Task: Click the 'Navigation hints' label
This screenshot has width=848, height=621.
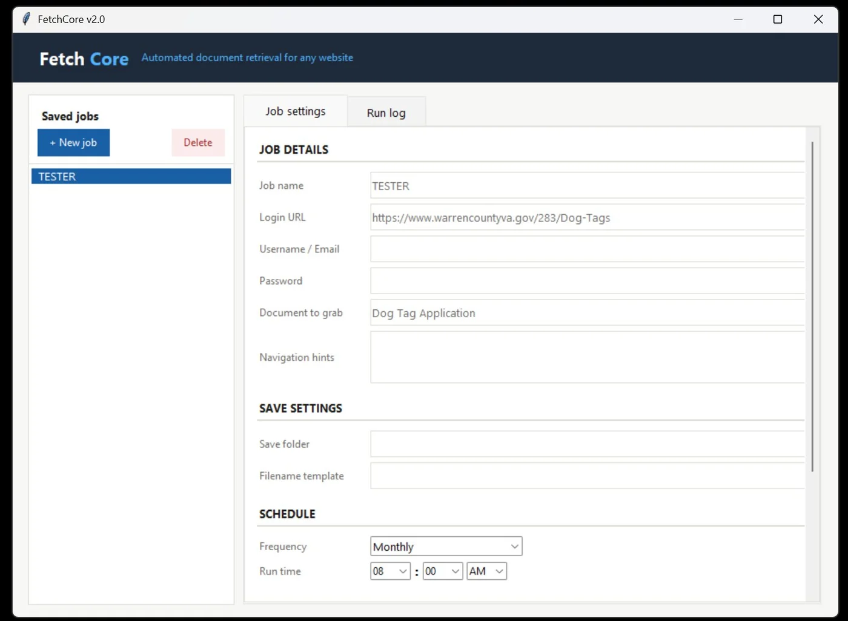Action: (x=297, y=357)
